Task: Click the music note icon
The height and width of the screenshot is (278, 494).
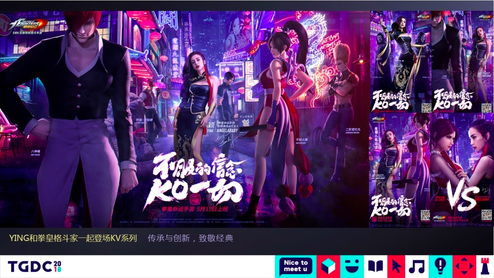Action: (x=417, y=267)
